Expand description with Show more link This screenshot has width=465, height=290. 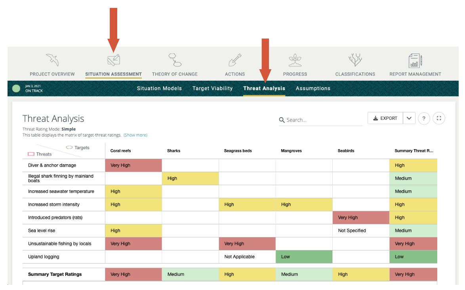(135, 135)
